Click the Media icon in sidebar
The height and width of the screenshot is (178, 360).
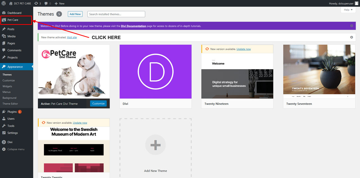coord(4,36)
